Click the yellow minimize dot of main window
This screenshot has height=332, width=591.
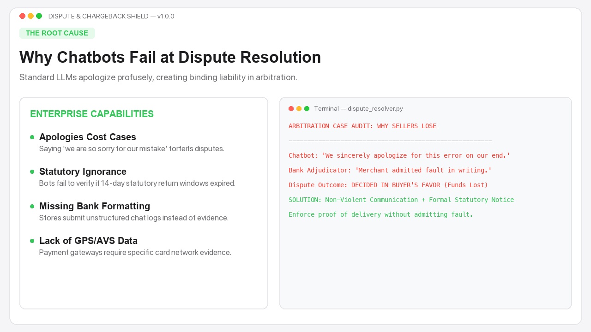[30, 16]
